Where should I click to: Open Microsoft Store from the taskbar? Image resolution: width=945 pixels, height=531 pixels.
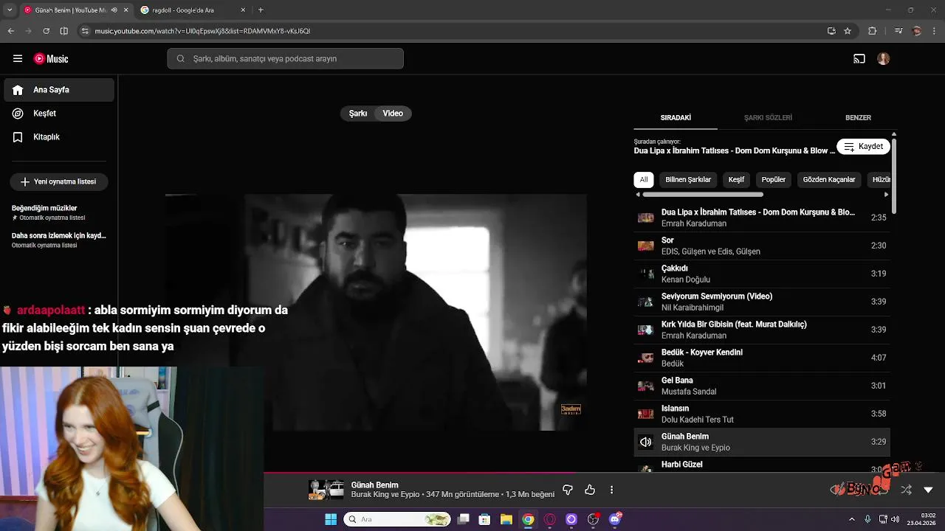tap(484, 519)
